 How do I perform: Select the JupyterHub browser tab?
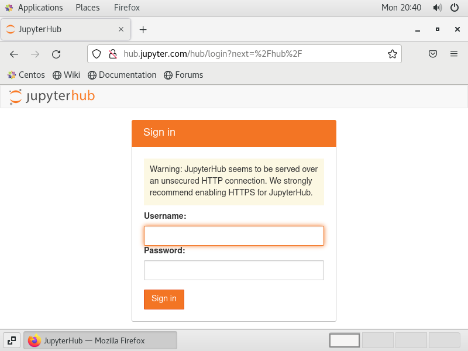pos(66,29)
